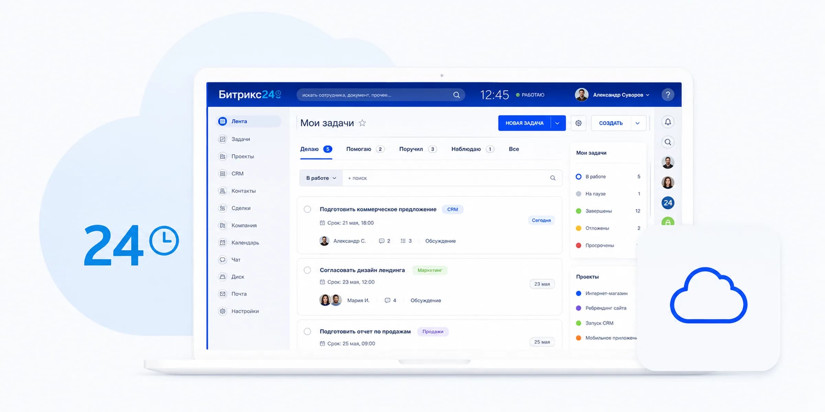Screen dimensions: 825x412
Task: Focus the header search field for employees, documents
Action: point(381,95)
